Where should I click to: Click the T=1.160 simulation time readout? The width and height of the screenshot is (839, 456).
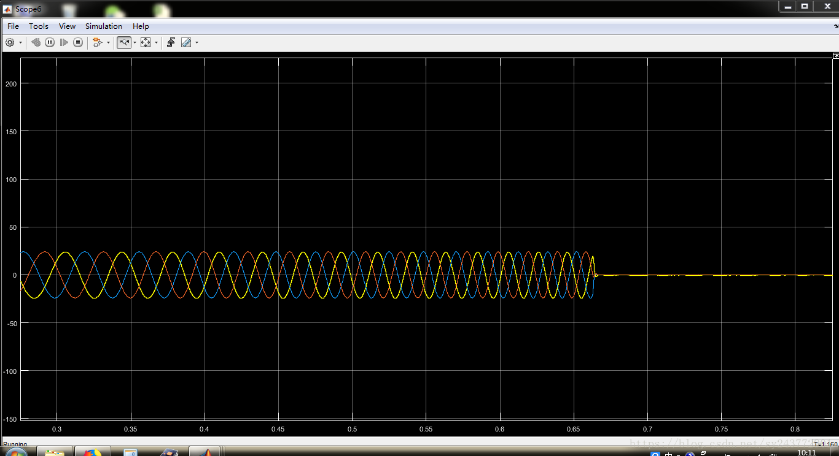click(826, 444)
